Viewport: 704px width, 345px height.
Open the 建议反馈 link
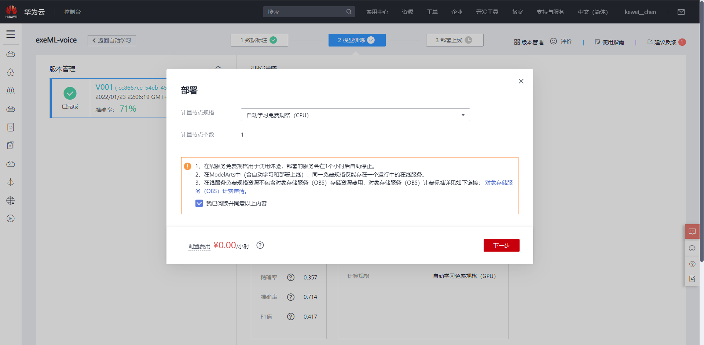662,42
